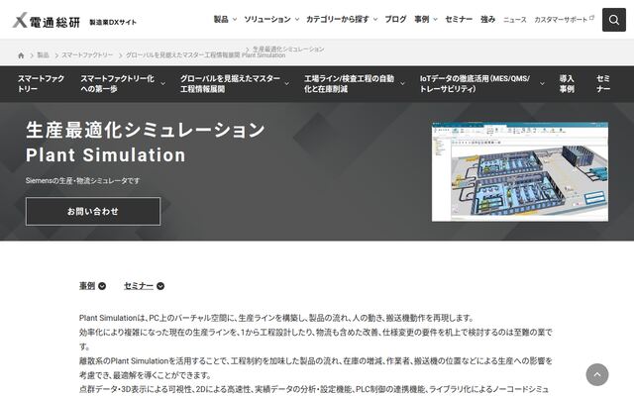The height and width of the screenshot is (396, 634).
Task: Open the 製品 top menu
Action: (x=221, y=20)
